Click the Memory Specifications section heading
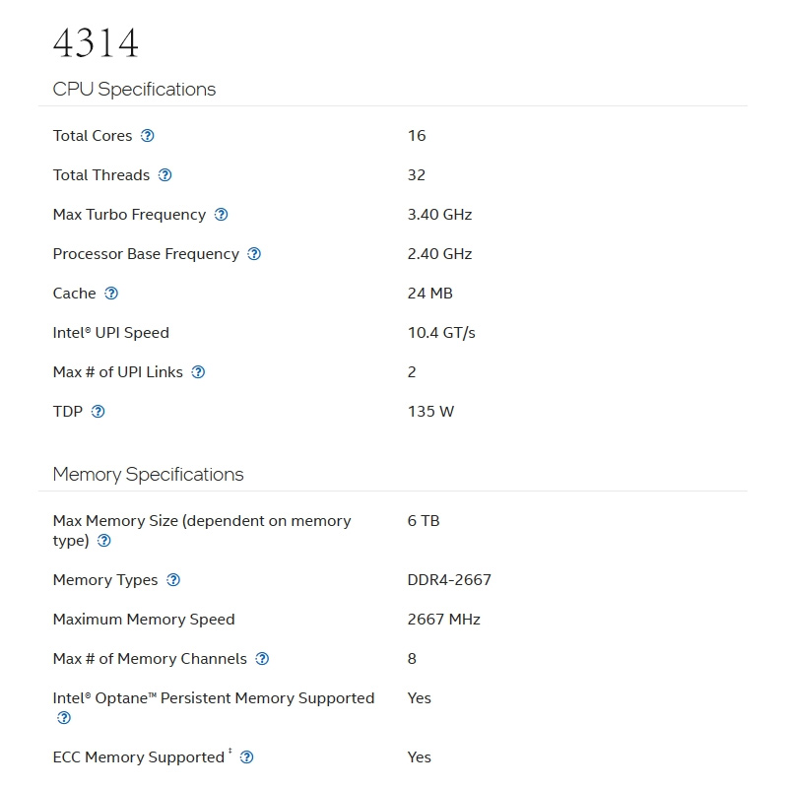The image size is (788, 788). tap(149, 475)
